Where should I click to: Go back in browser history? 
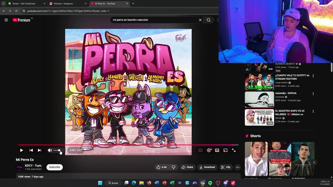click(4, 11)
